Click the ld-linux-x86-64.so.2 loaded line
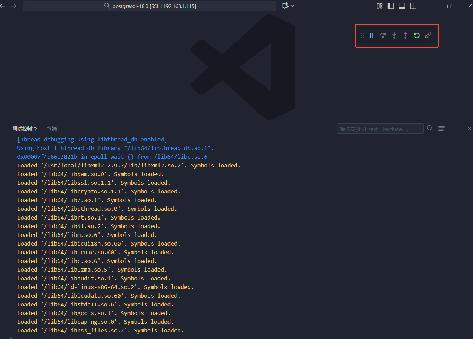The width and height of the screenshot is (473, 339). click(x=105, y=287)
